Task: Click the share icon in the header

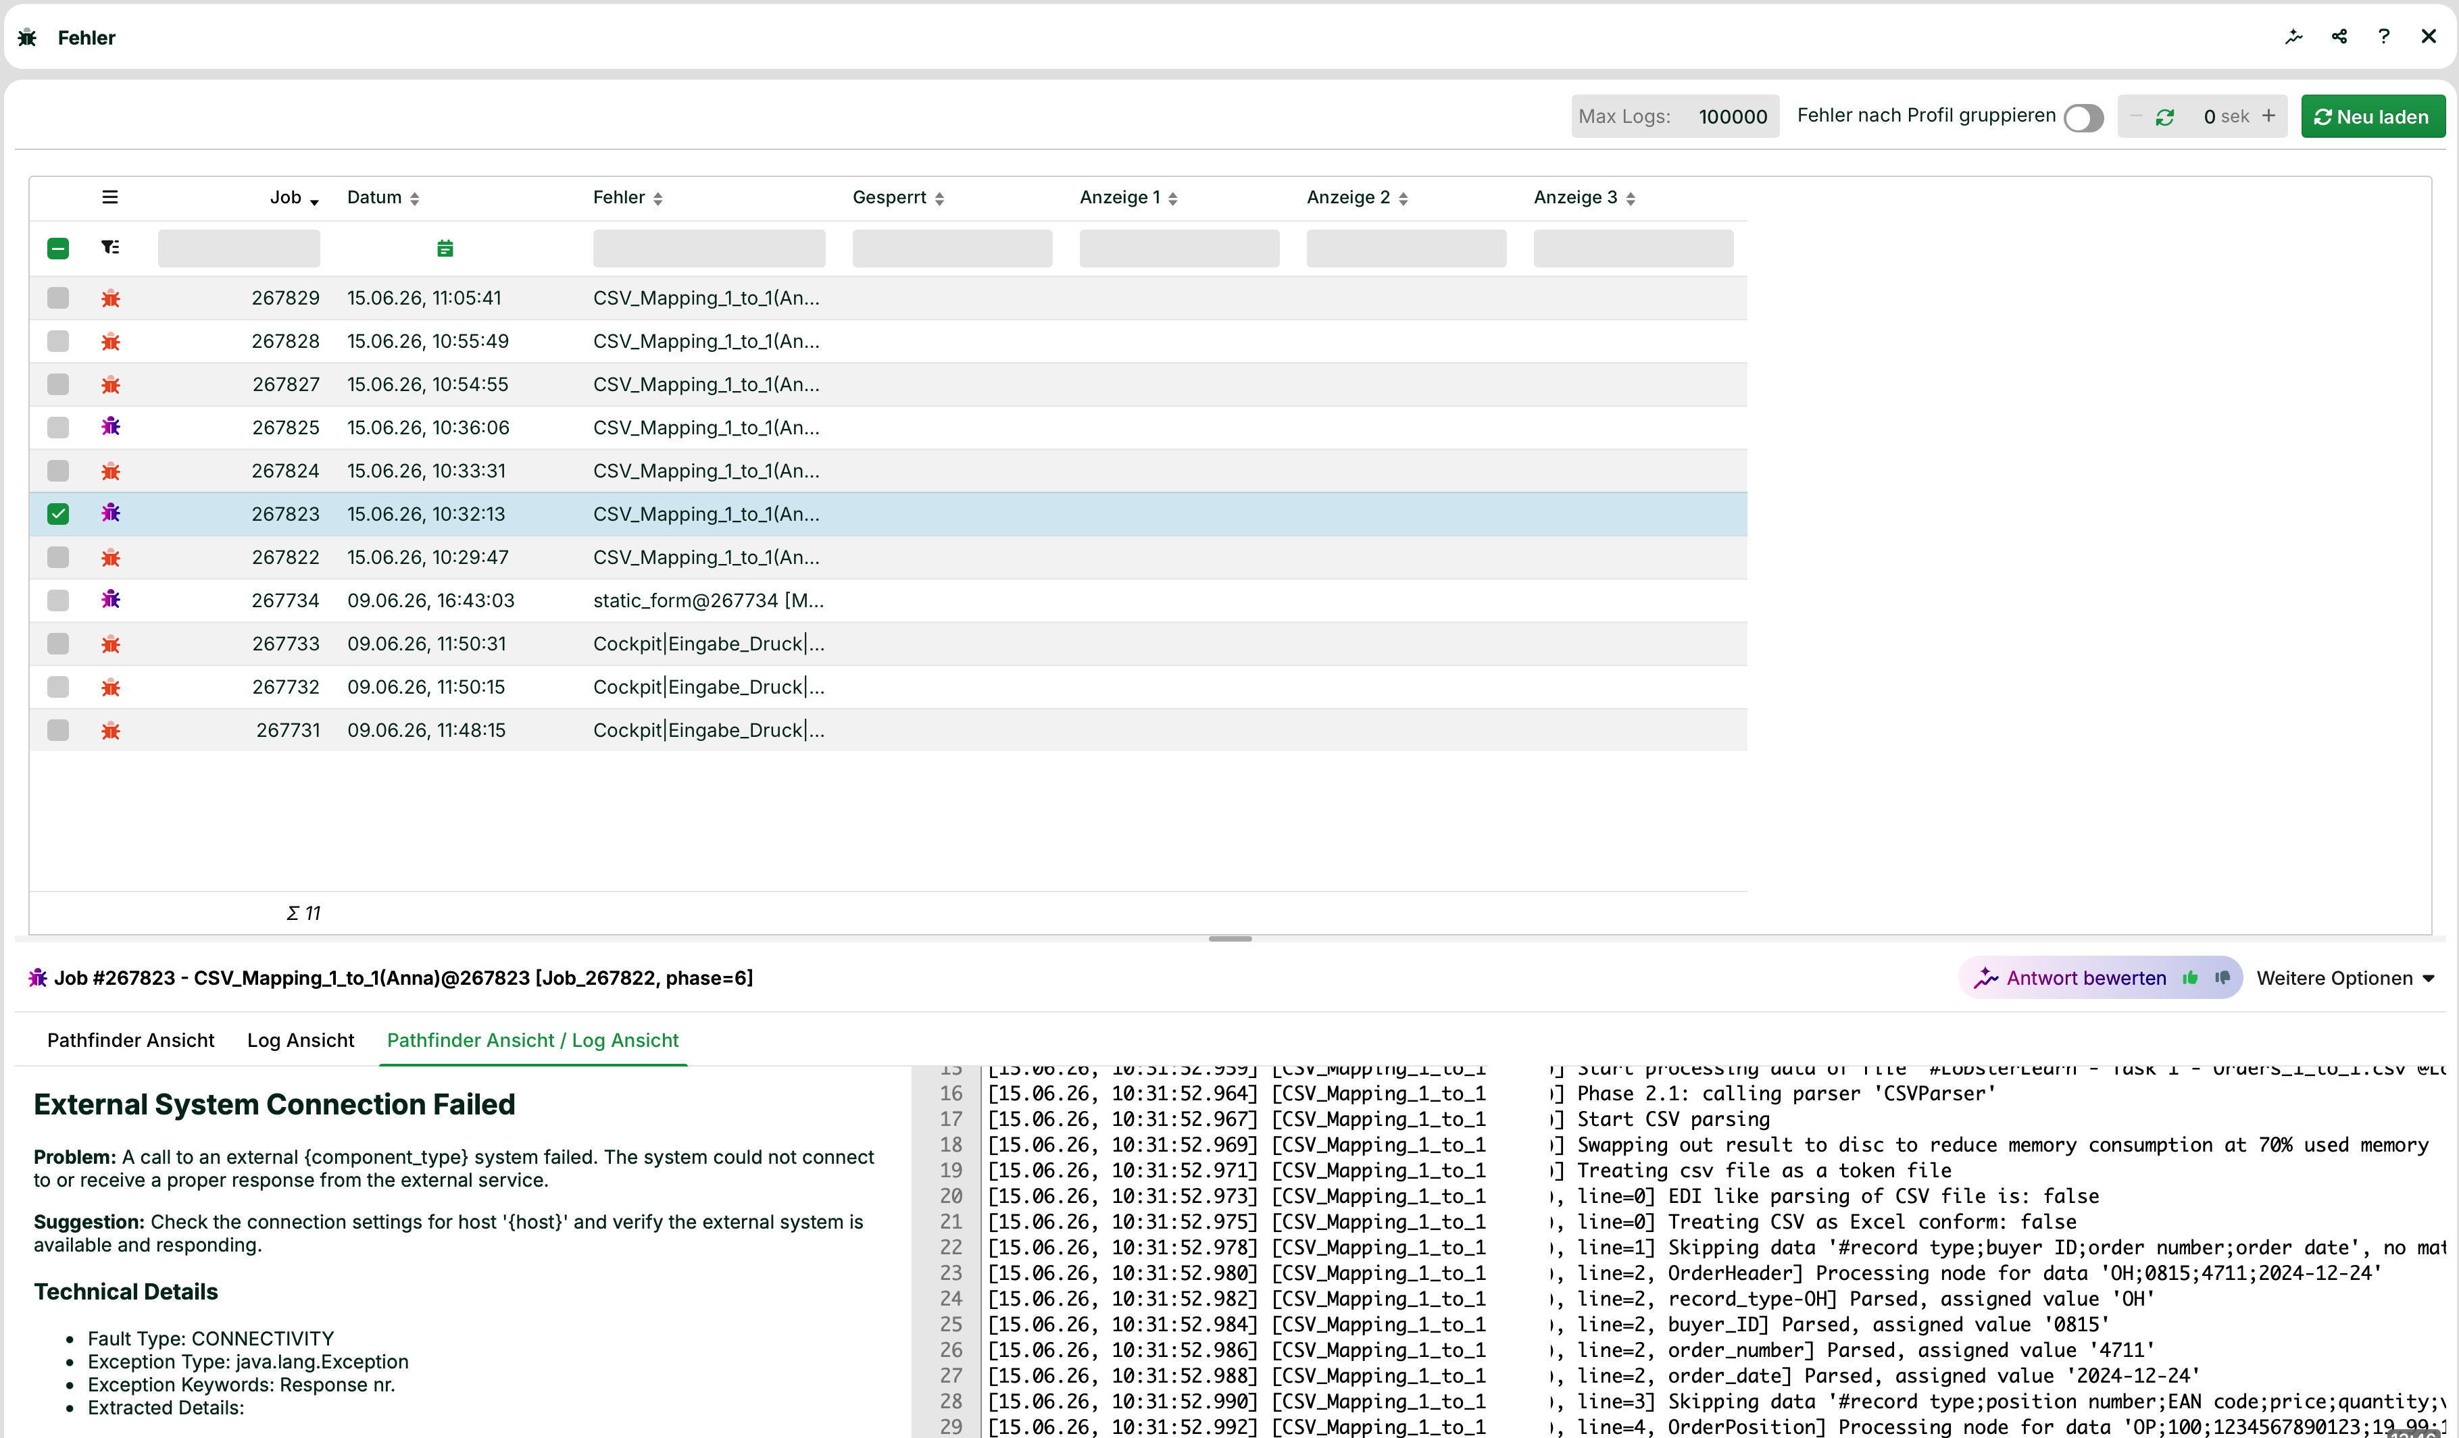Action: click(x=2339, y=37)
